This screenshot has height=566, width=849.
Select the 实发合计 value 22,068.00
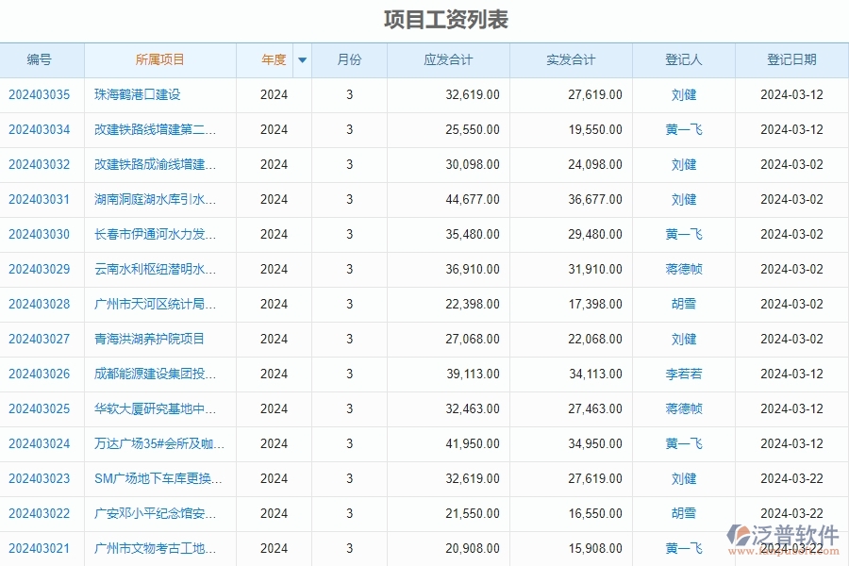click(x=594, y=339)
